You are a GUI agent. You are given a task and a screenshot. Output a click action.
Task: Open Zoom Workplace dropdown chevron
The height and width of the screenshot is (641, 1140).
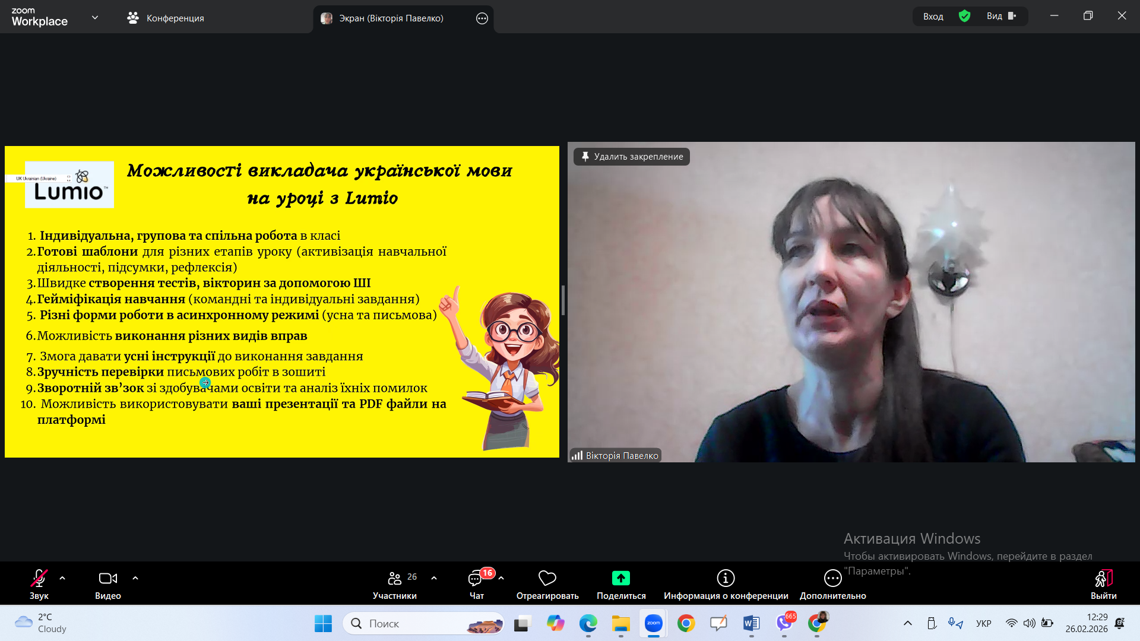tap(95, 17)
